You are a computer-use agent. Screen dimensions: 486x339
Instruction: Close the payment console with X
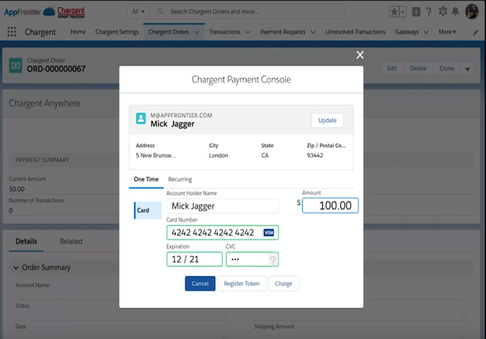click(360, 55)
